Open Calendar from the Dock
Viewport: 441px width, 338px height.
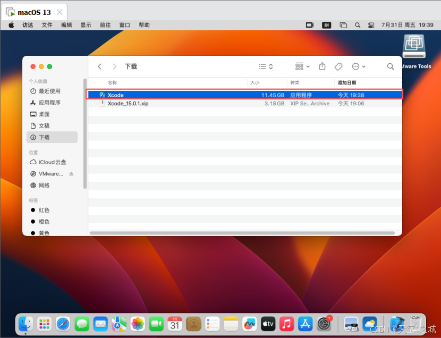point(175,324)
